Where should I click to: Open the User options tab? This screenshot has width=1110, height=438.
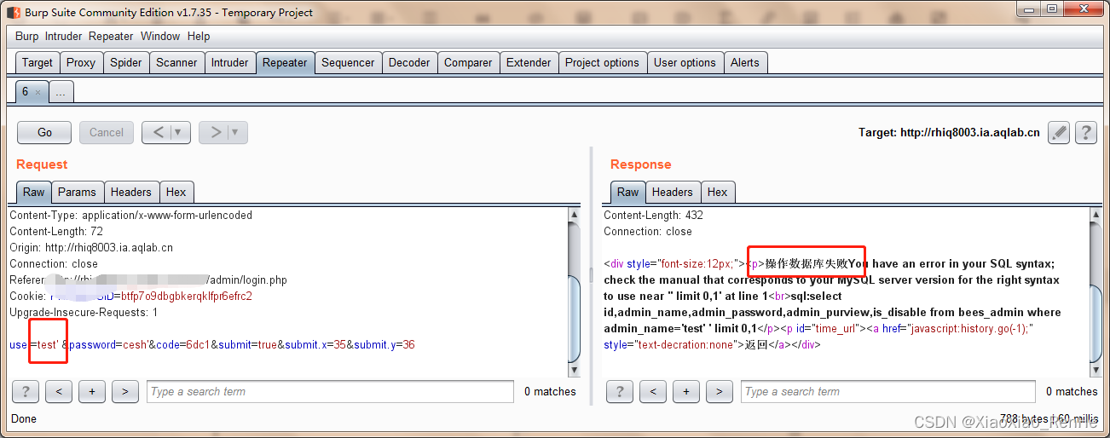click(685, 62)
